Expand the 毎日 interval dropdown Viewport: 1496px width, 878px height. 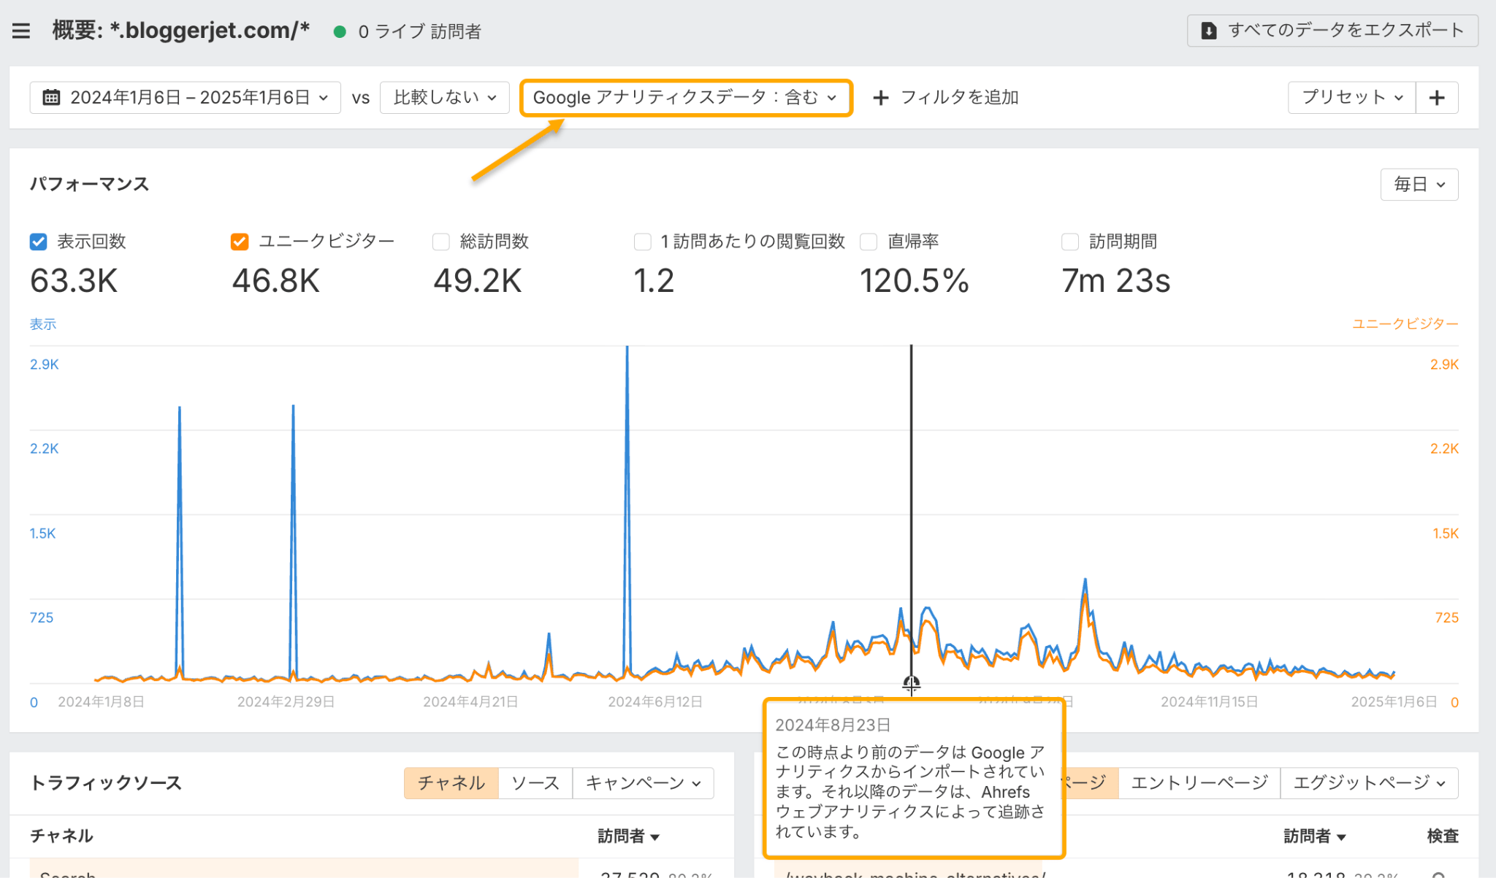click(1419, 185)
